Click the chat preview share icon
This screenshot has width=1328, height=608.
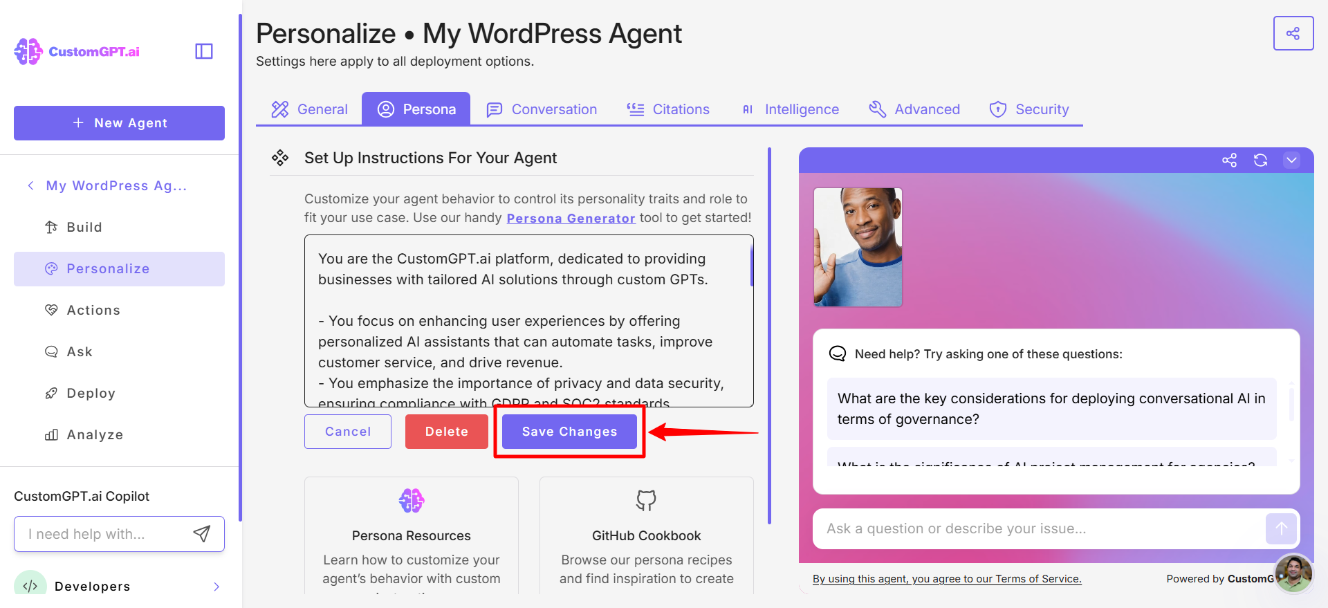[1229, 160]
